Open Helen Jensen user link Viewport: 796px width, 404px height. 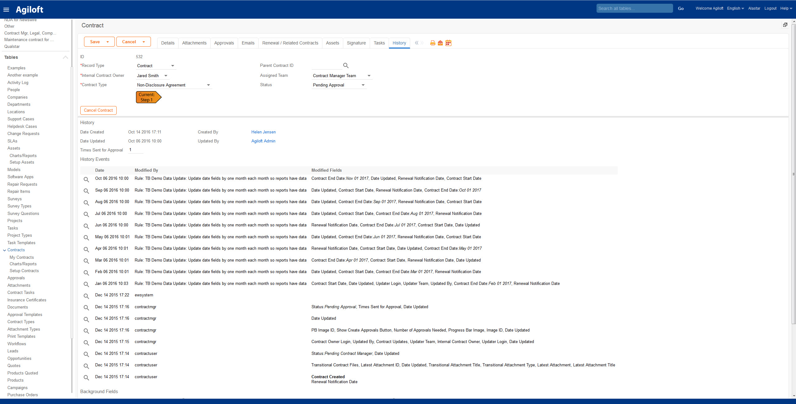[263, 132]
